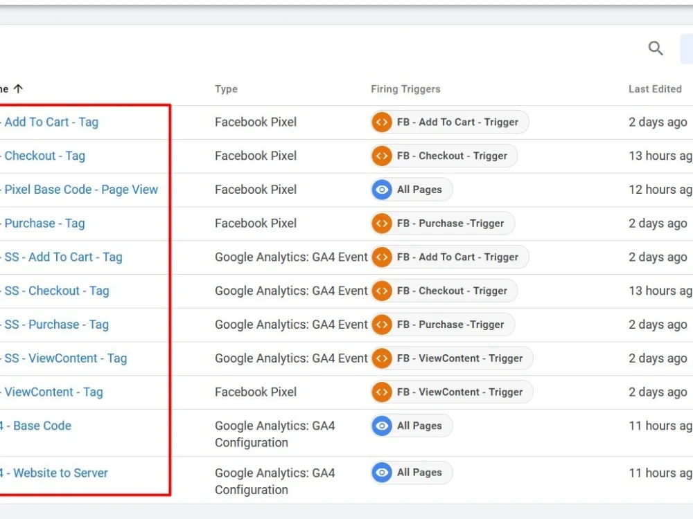The height and width of the screenshot is (519, 693).
Task: Toggle the Name column sort arrow
Action: pyautogui.click(x=18, y=89)
